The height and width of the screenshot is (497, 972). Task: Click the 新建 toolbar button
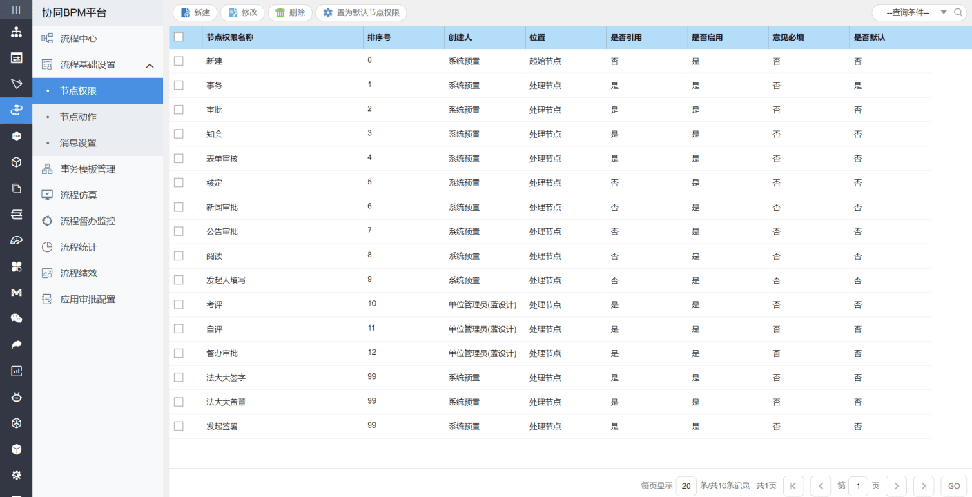(x=195, y=12)
